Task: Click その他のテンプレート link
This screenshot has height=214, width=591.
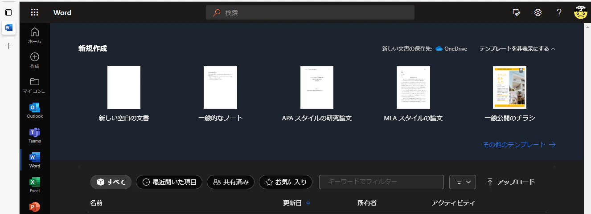Action: [x=519, y=145]
